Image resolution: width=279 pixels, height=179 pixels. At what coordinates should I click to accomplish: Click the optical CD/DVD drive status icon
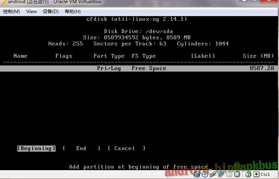[205, 174]
